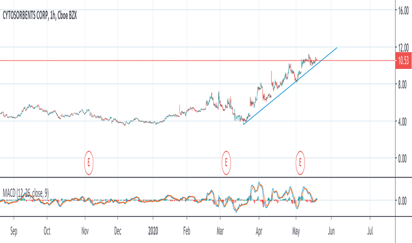Click the 2020 label on time axis
Screen dimensions: 412x243
(153, 231)
